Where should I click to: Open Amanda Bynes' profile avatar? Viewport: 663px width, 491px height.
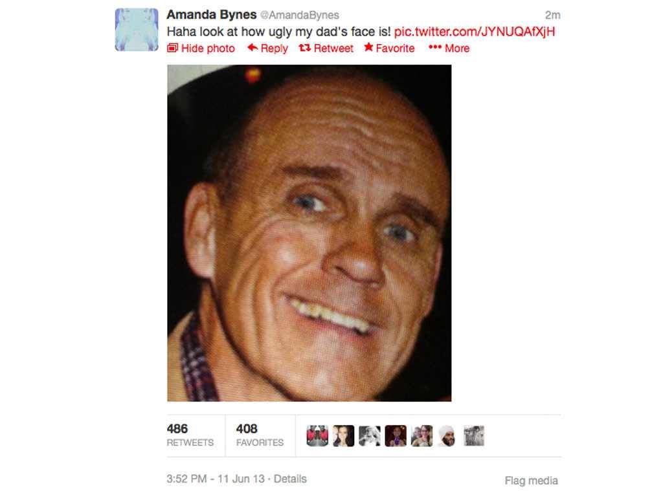[137, 30]
